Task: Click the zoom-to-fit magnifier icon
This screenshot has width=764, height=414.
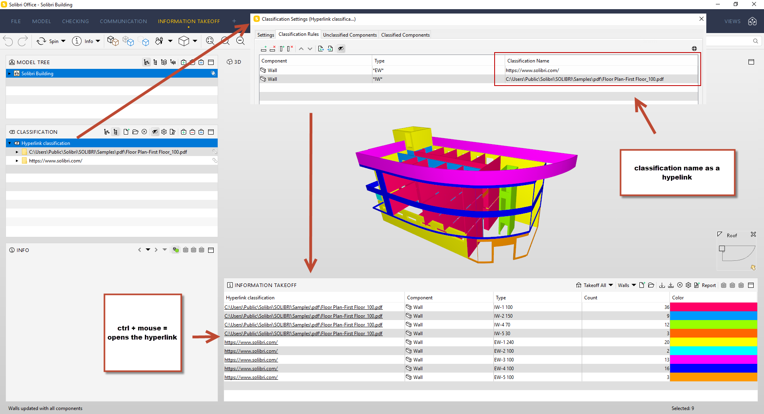Action: (210, 41)
